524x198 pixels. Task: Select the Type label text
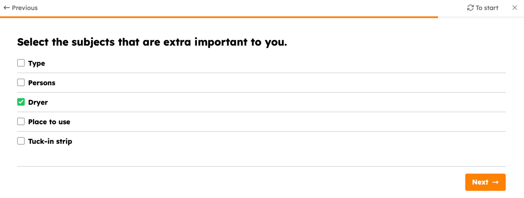click(36, 63)
